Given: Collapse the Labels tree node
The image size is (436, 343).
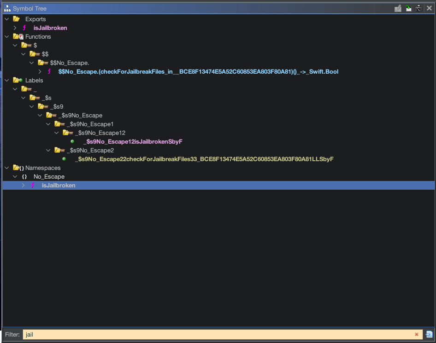Looking at the screenshot, I should coord(6,81).
